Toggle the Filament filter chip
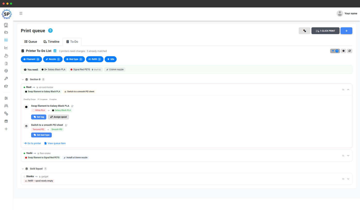The image size is (360, 210). [31, 59]
